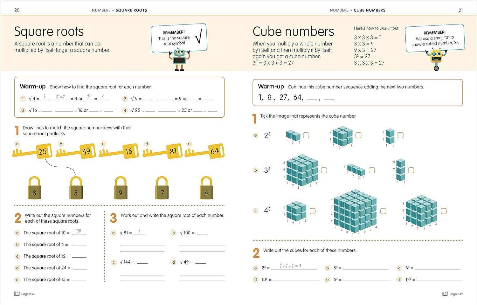Click the key showing 81
Viewport: 477px width, 305px height.
pyautogui.click(x=173, y=151)
